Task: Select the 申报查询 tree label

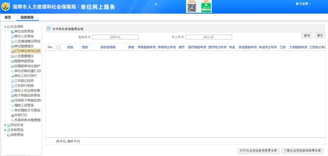Action: [x=17, y=130]
